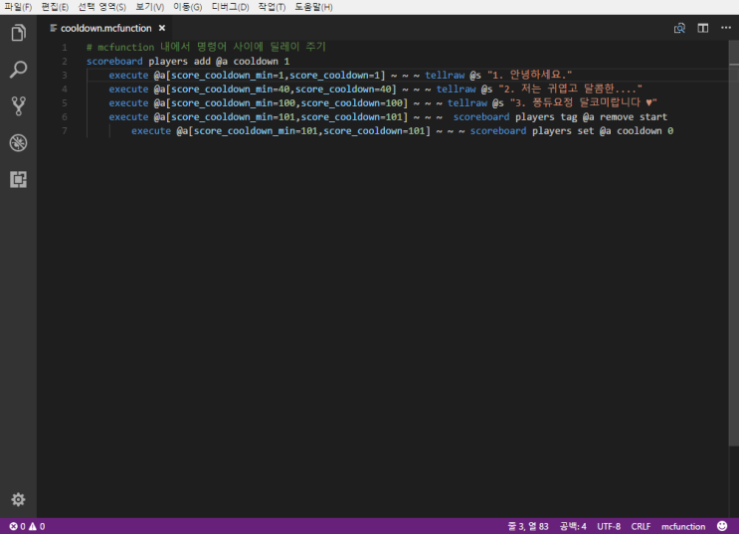Open Source Control view icon
739x534 pixels.
click(18, 105)
